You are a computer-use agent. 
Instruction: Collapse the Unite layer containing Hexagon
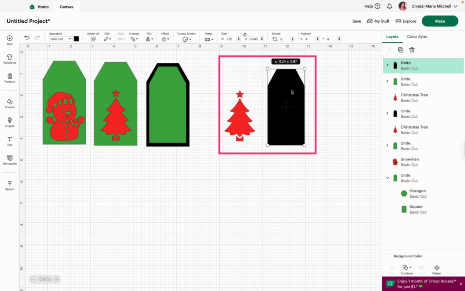tap(387, 178)
